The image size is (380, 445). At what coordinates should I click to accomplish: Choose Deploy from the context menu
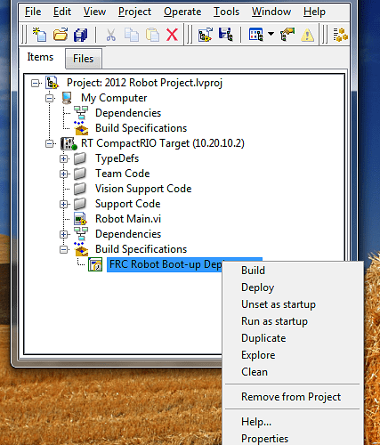[293, 287]
